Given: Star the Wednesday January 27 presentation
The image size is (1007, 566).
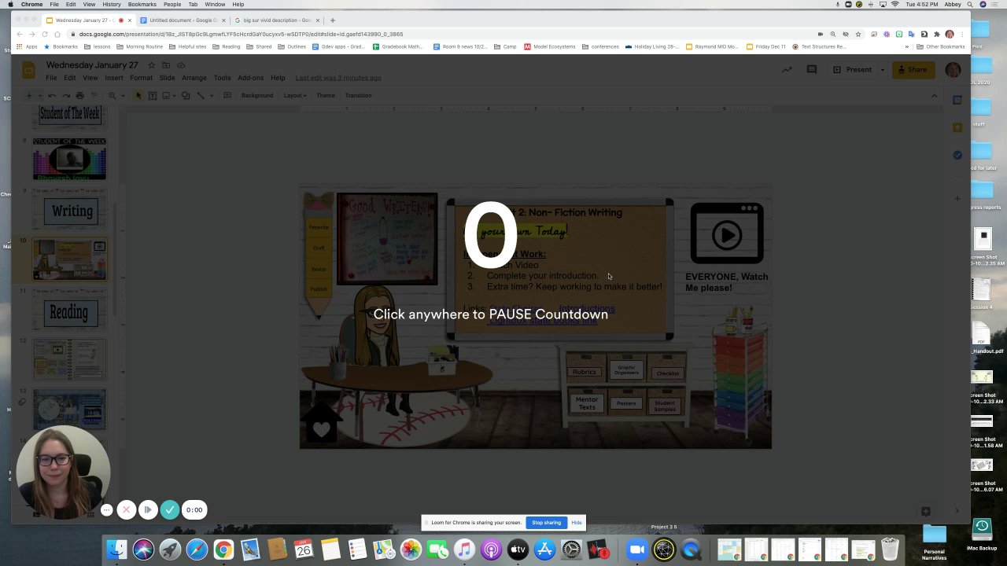Looking at the screenshot, I should pos(152,65).
